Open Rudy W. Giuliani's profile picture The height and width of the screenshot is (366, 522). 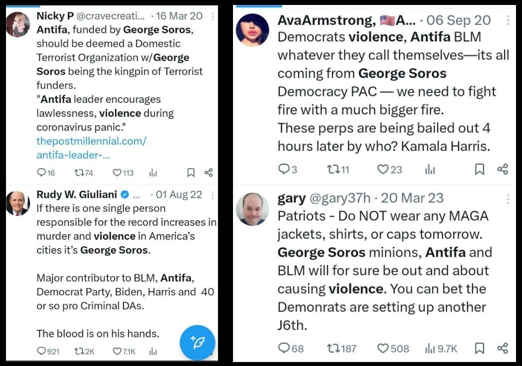tap(18, 203)
